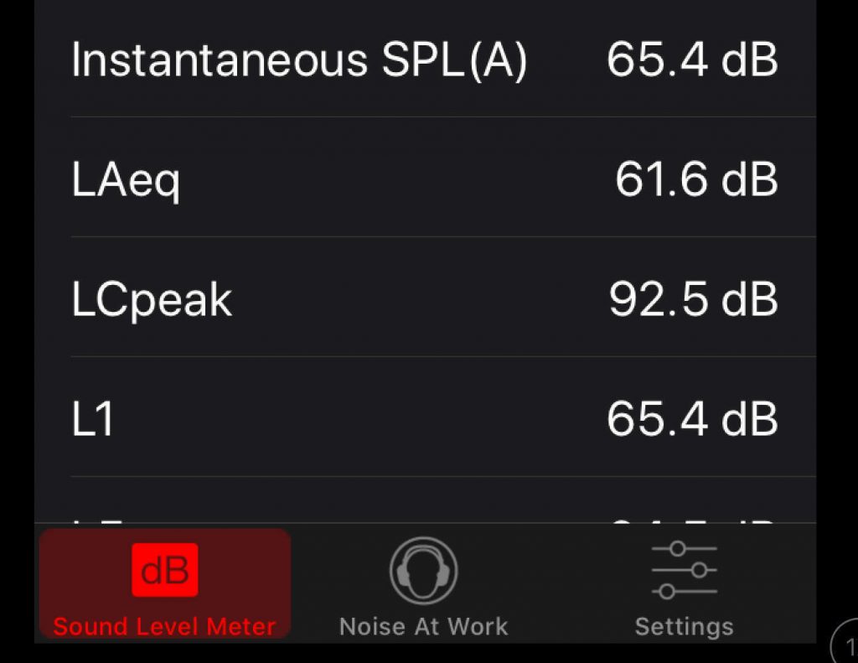Tap the dB badge in the highlighted tab
This screenshot has width=858, height=663.
tap(164, 569)
